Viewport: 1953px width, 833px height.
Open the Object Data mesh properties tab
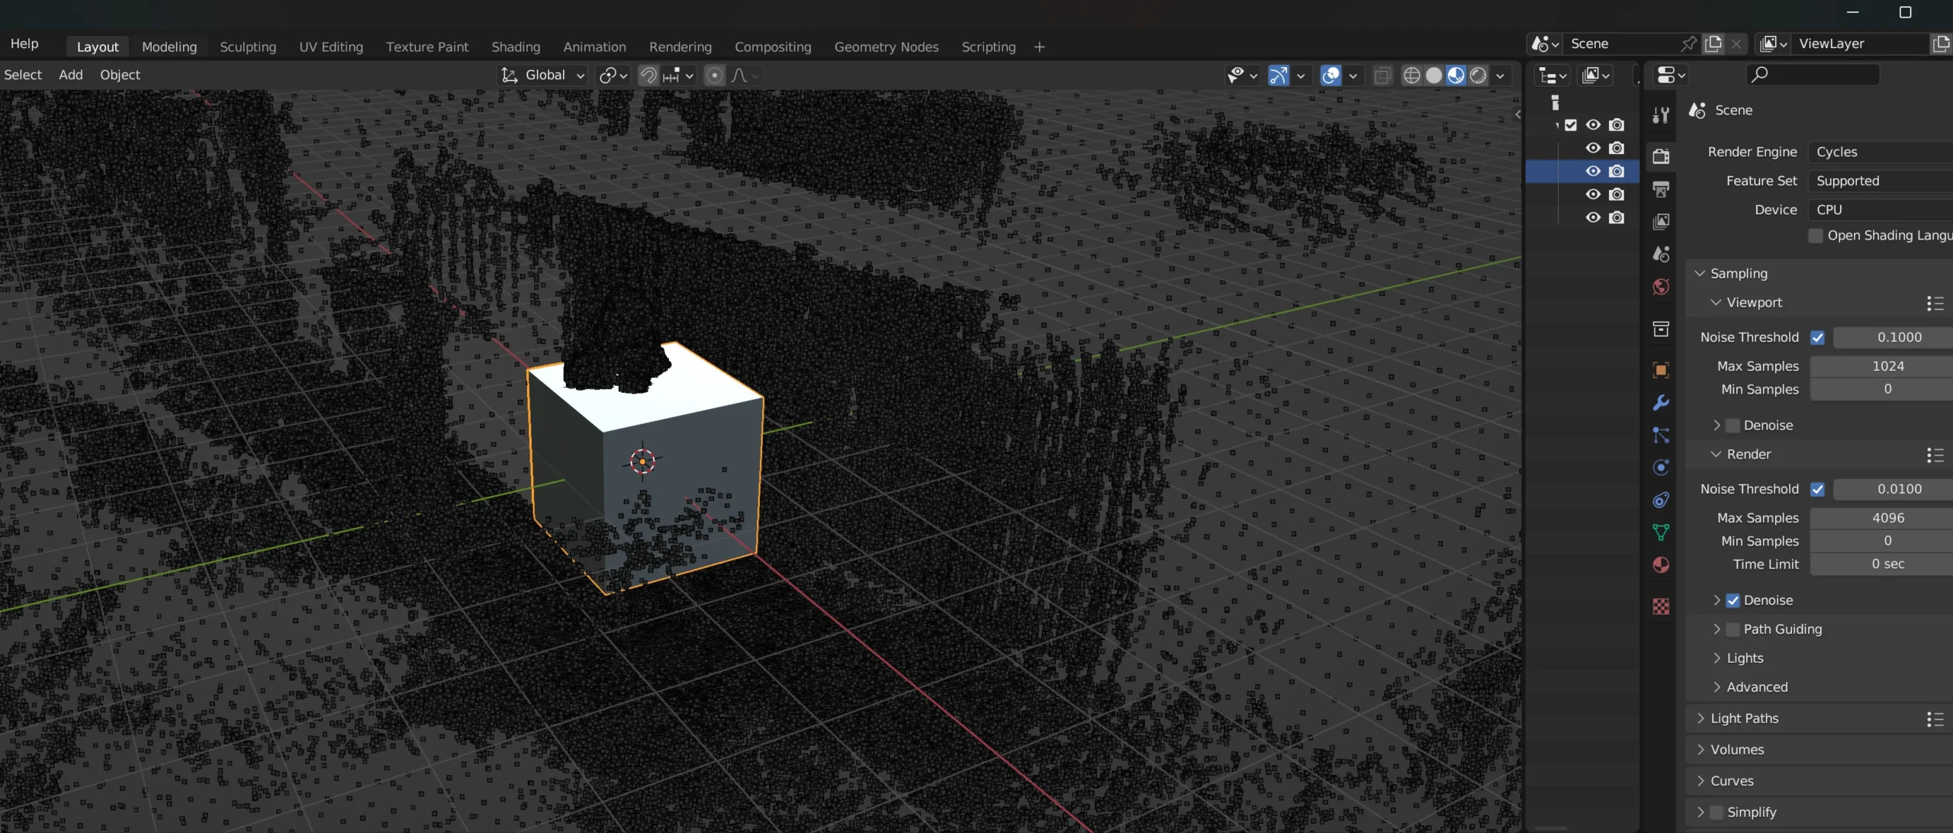[1661, 532]
